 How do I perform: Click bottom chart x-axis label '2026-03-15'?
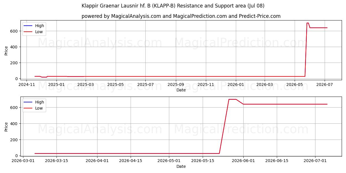57,161
